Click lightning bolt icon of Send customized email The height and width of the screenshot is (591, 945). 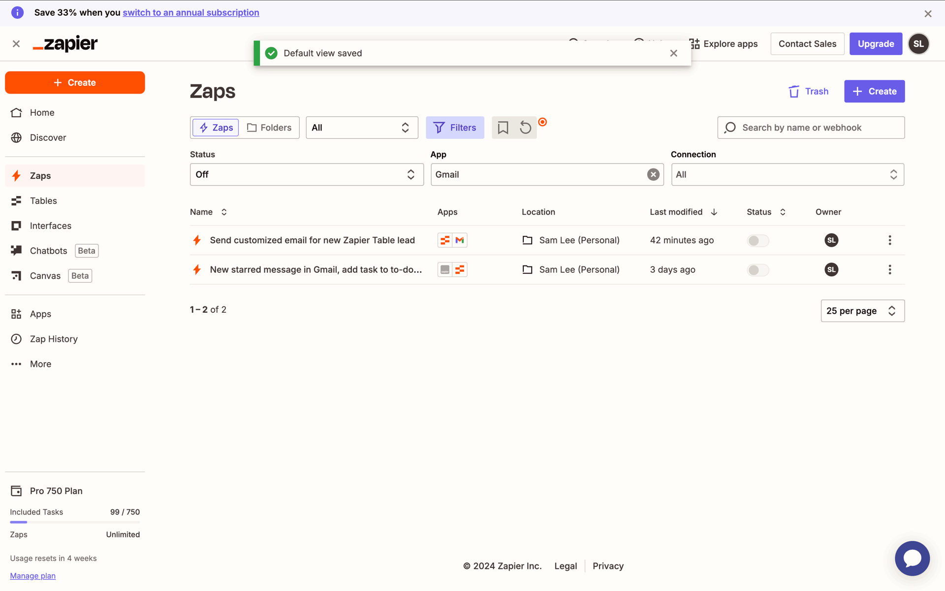click(x=197, y=240)
